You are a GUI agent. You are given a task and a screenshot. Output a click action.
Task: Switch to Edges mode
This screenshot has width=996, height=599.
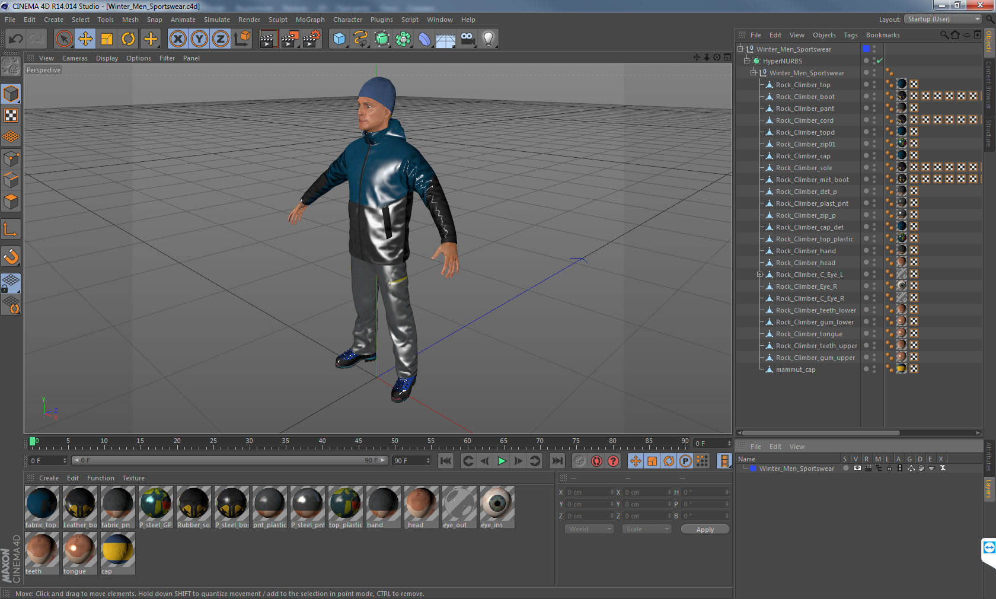(11, 180)
